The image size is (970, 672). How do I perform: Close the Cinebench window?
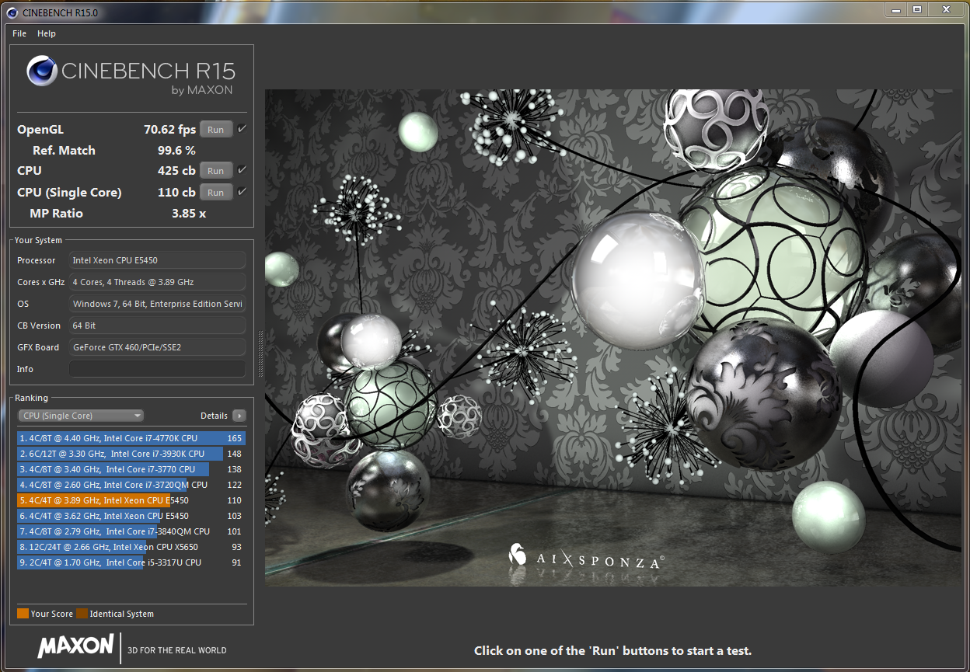946,9
